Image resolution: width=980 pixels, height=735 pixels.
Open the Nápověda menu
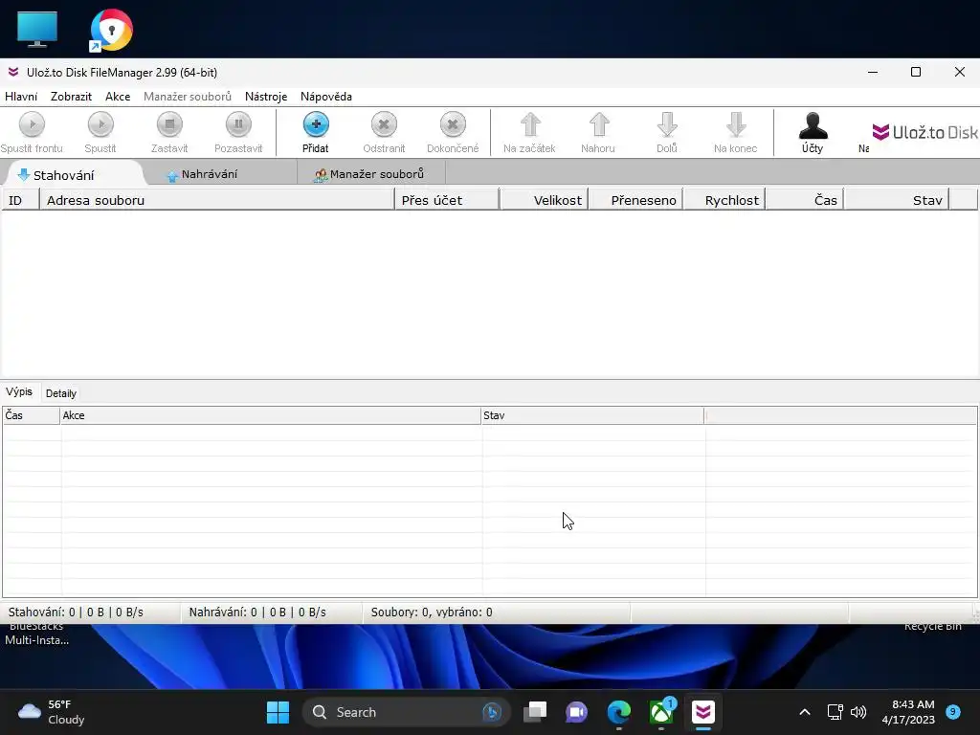(326, 97)
